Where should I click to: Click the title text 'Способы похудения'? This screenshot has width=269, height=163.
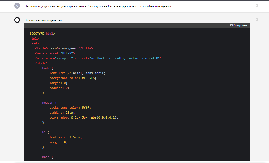(63, 48)
